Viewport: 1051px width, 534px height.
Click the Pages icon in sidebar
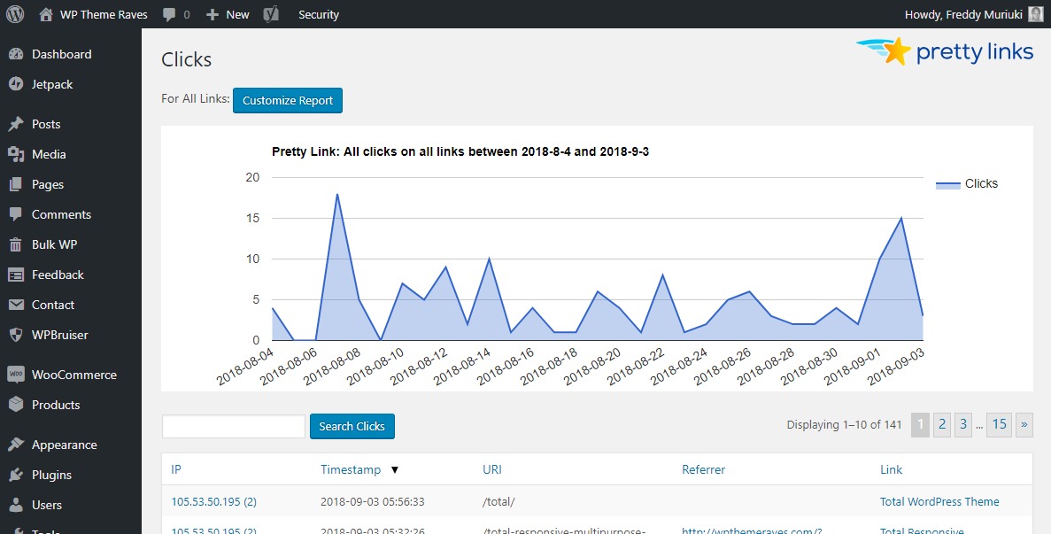coord(16,184)
